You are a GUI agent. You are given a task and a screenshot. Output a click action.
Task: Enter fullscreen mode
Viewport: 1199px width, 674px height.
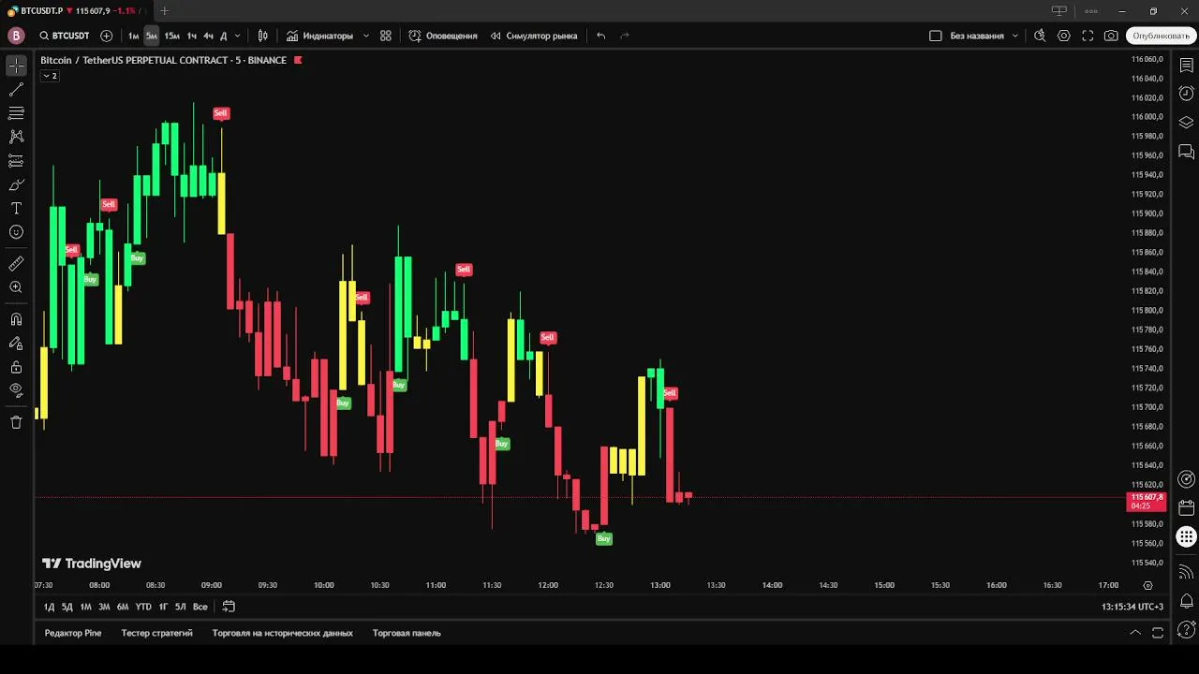click(x=1088, y=36)
